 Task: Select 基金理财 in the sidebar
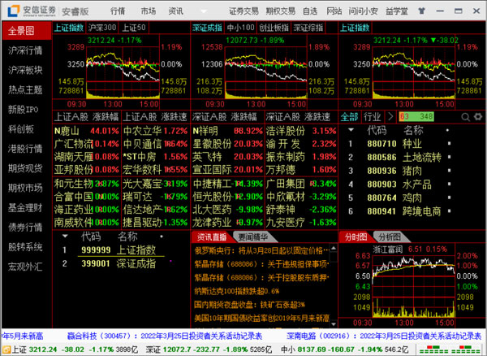[25, 208]
